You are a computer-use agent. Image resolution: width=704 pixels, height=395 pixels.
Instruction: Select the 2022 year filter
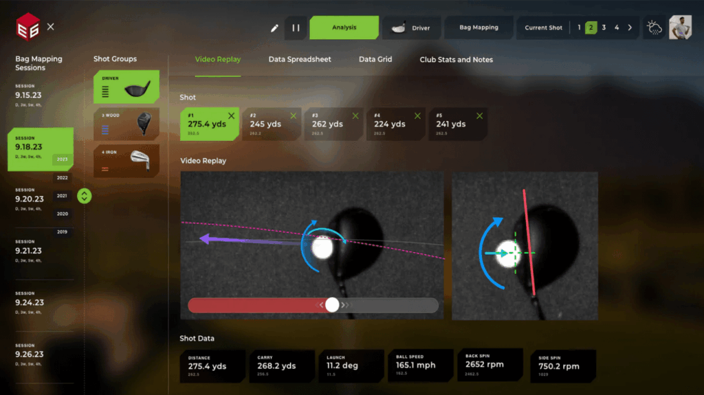point(63,177)
